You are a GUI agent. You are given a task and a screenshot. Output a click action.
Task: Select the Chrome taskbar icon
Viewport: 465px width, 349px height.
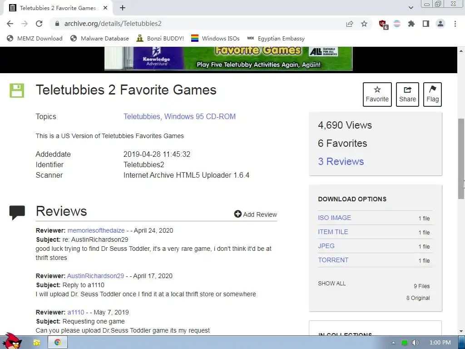[58, 343]
